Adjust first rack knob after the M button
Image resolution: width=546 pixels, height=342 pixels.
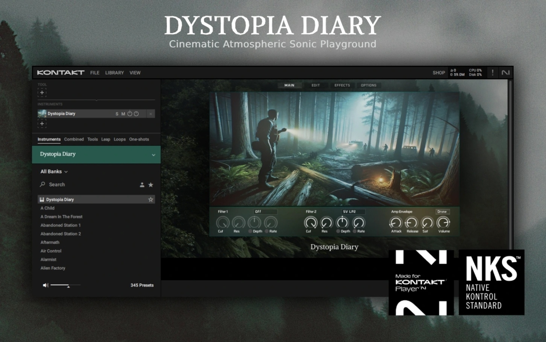coord(130,114)
